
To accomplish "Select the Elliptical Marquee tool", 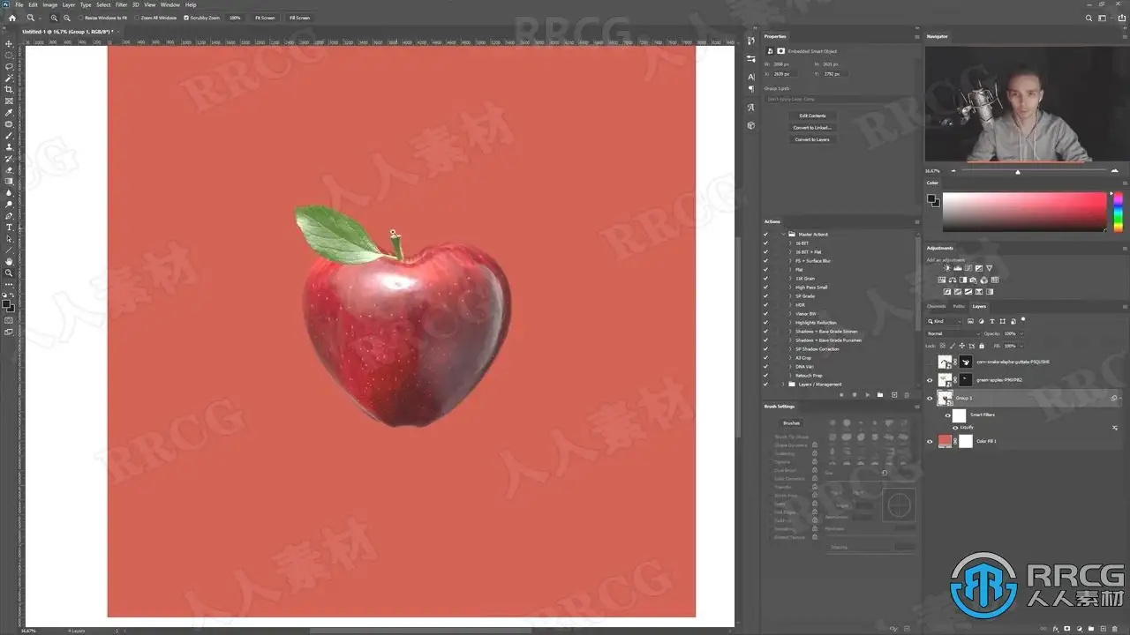I will pos(9,55).
